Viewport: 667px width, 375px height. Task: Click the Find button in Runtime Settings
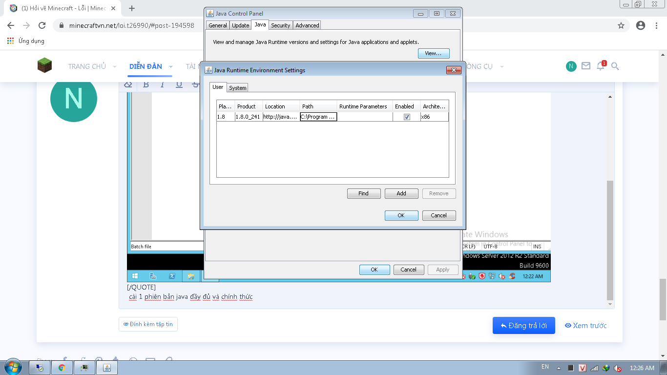pos(364,193)
